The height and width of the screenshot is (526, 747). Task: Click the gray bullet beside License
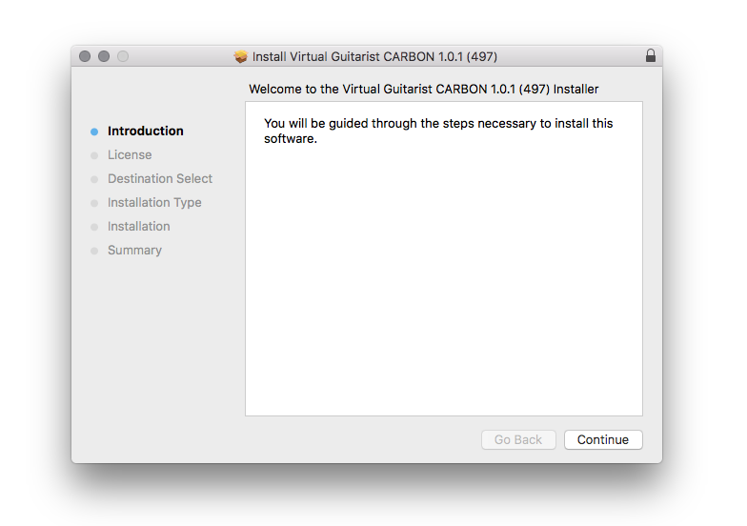pos(94,155)
